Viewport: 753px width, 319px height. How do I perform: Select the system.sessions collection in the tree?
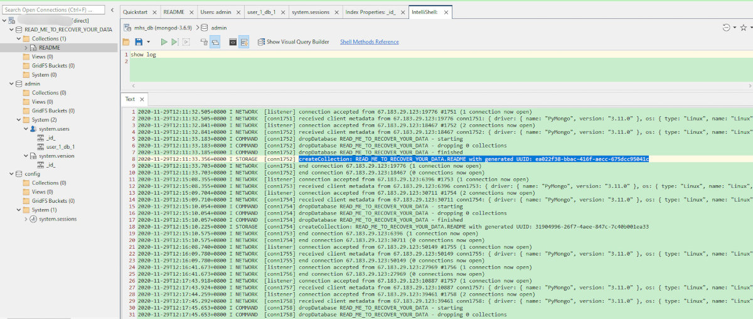(58, 219)
